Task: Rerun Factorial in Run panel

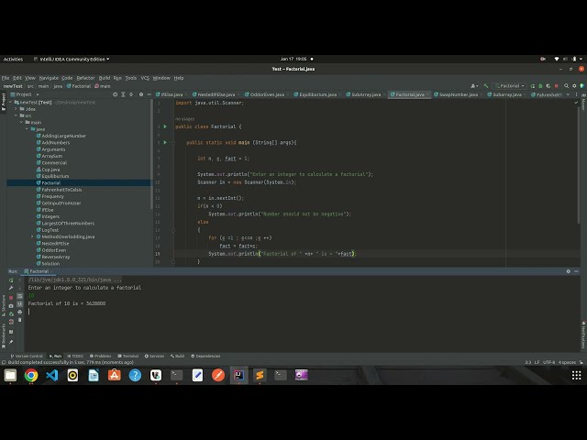Action: pyautogui.click(x=11, y=280)
